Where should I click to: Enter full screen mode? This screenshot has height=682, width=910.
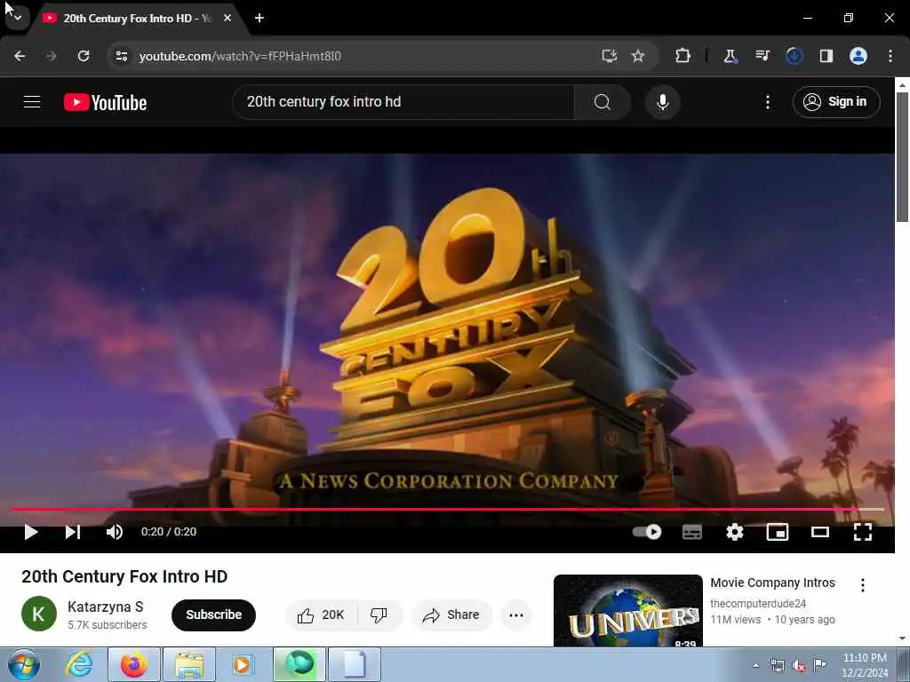point(862,532)
